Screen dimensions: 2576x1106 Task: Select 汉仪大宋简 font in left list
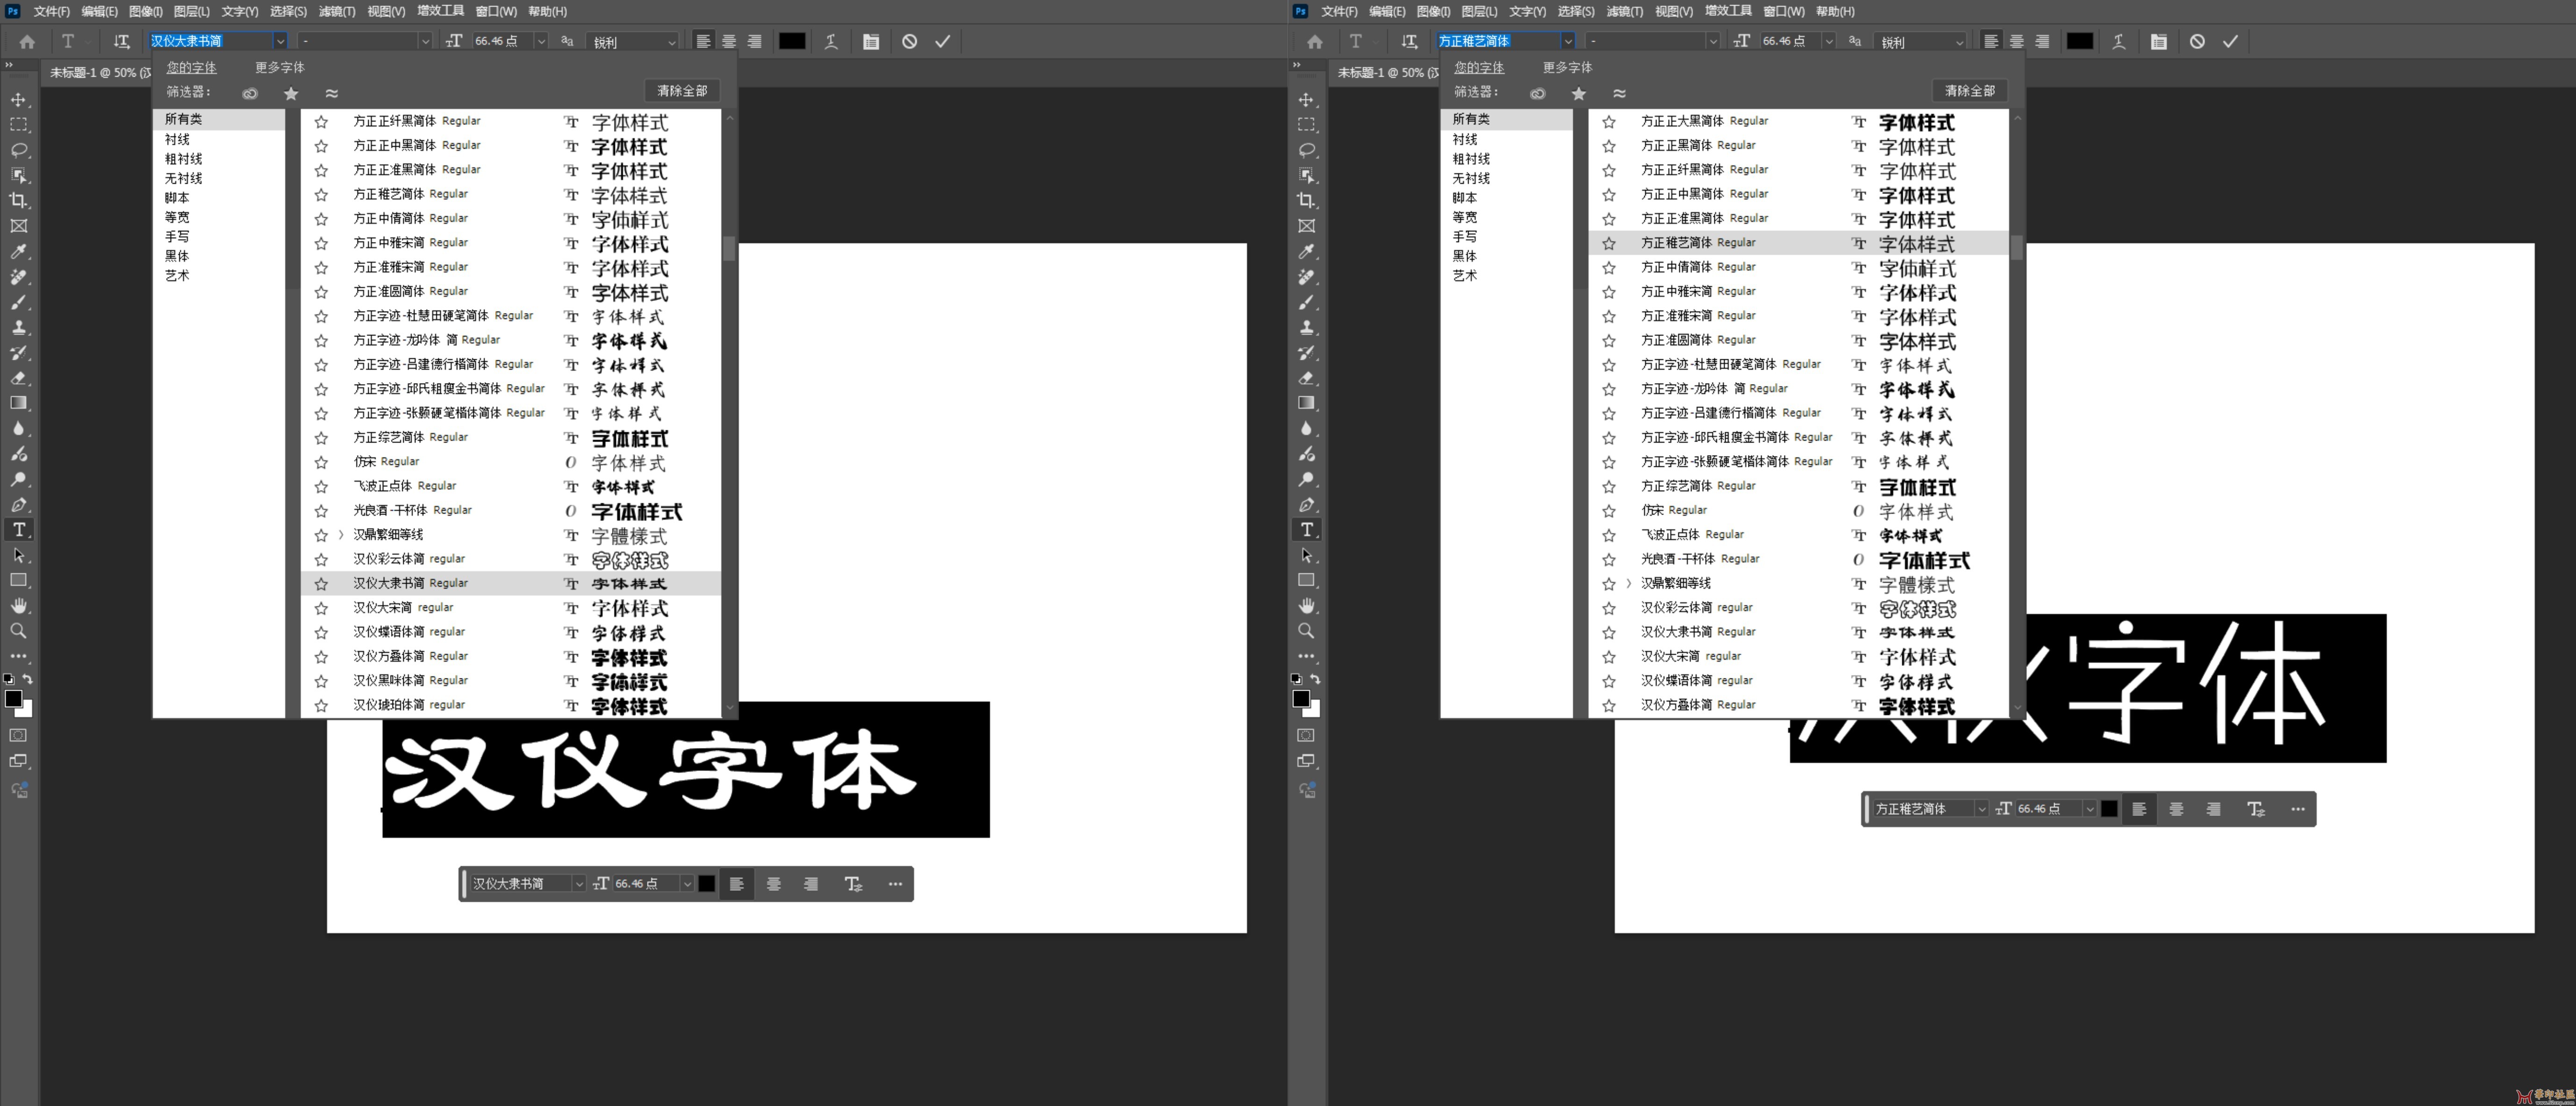coord(511,608)
